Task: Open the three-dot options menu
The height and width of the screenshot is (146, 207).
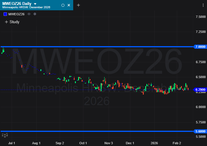Action: 203,5
